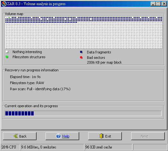The image size is (168, 151).
Task: Click the green Filesystem structures legend swatch
Action: tap(7, 57)
